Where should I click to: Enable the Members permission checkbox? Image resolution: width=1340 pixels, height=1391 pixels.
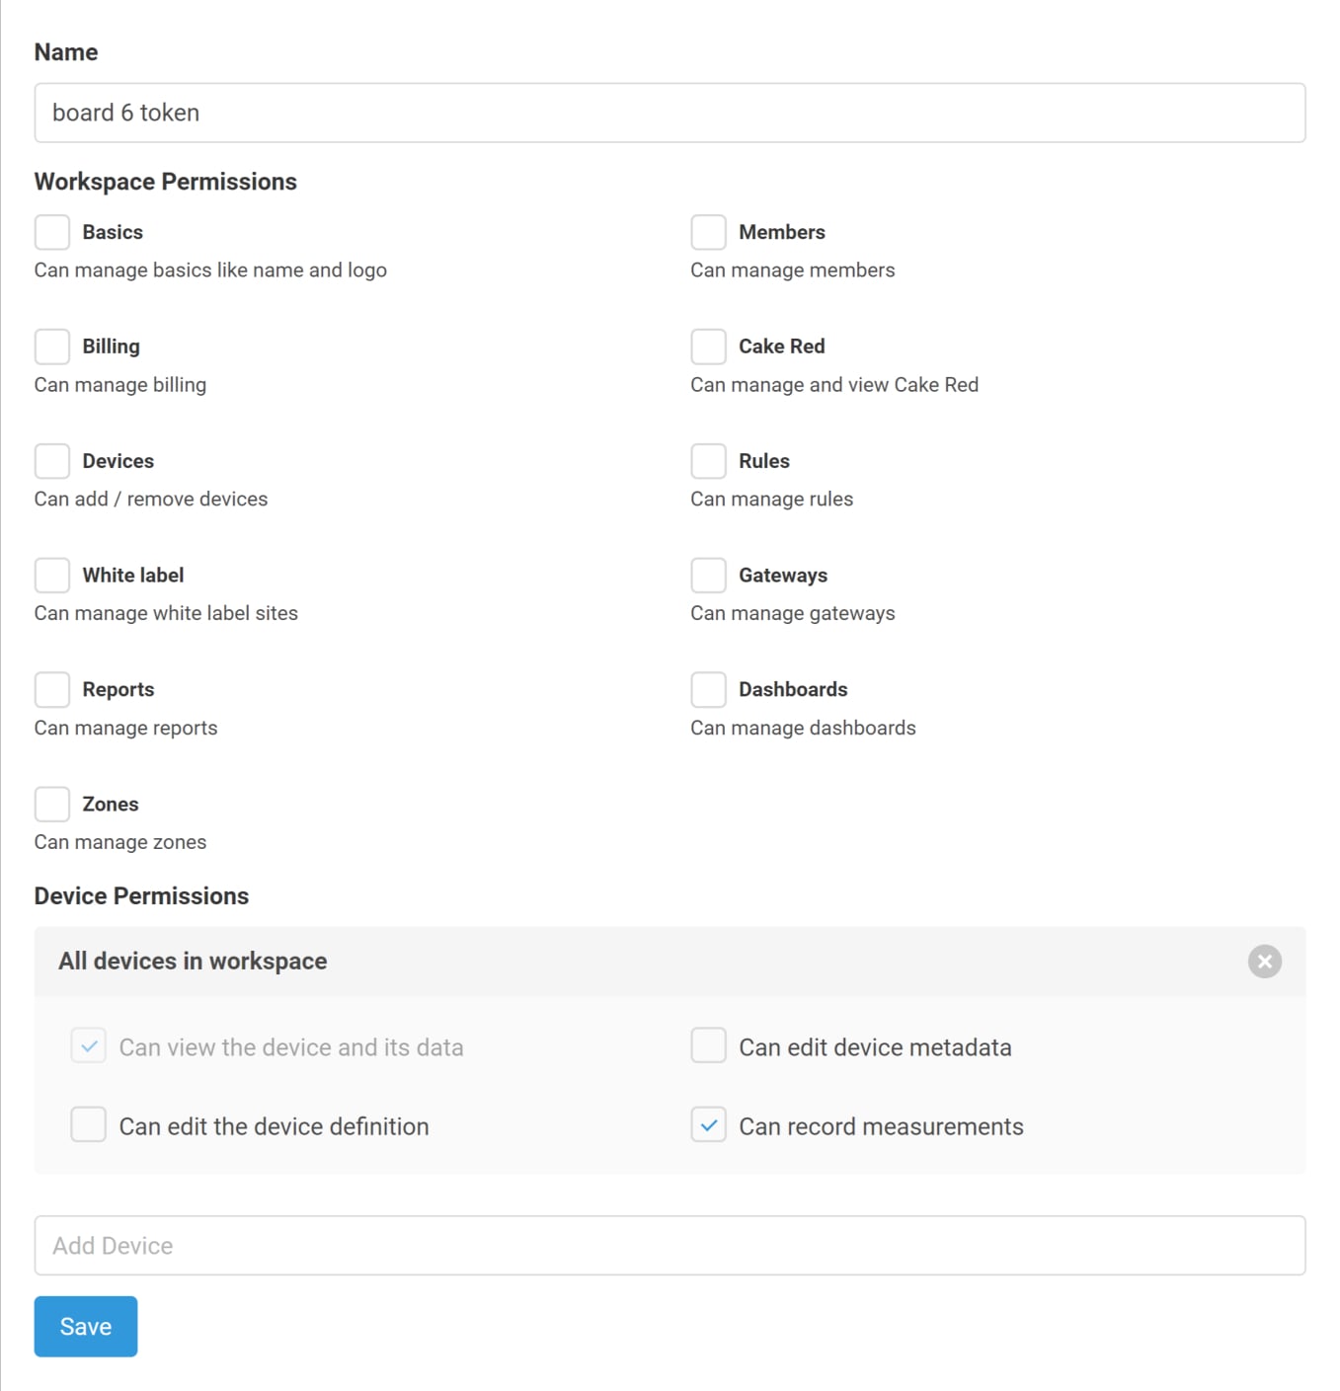click(708, 231)
